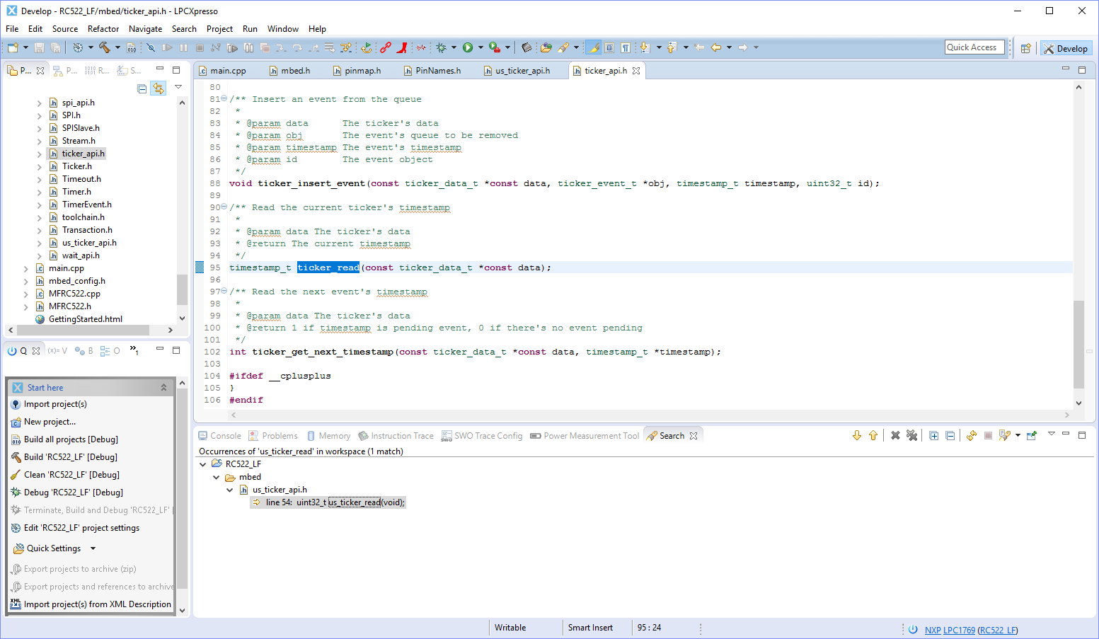Collapse all search results
Image resolution: width=1099 pixels, height=639 pixels.
coord(950,435)
